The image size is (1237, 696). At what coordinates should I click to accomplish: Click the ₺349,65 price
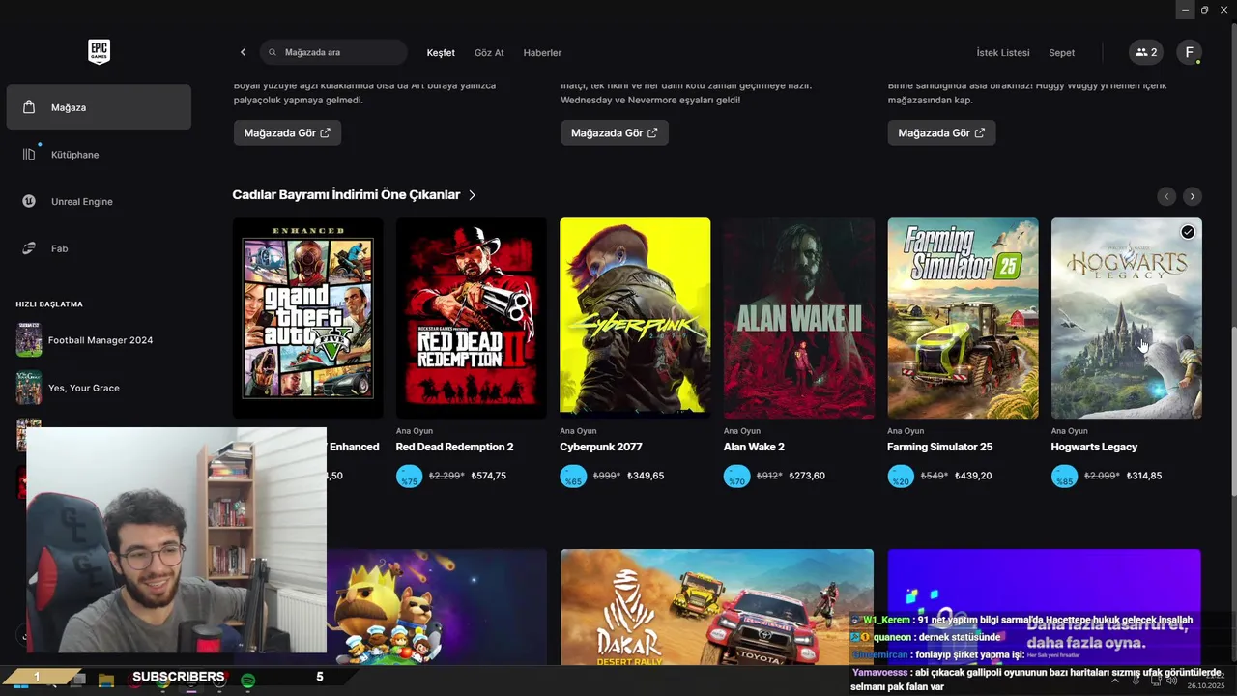click(645, 476)
